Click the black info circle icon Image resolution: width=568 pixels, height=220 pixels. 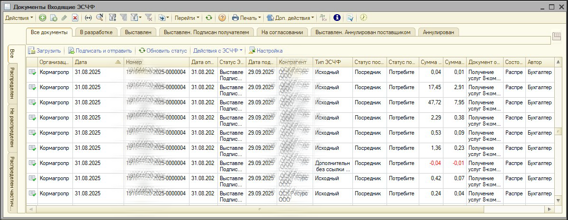coord(337,18)
